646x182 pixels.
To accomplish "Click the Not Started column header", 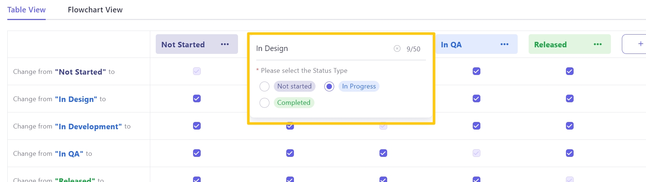I will point(183,44).
